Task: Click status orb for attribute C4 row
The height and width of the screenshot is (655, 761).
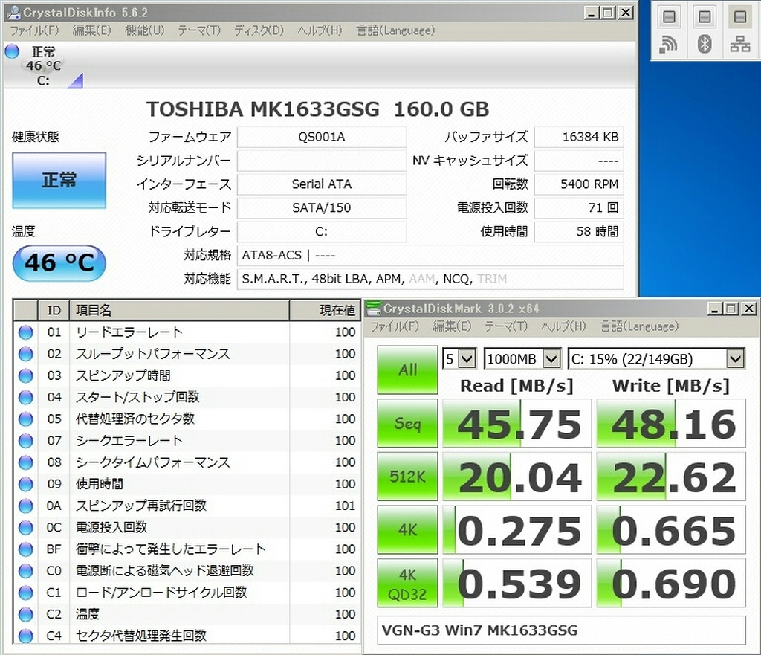Action: [x=26, y=636]
